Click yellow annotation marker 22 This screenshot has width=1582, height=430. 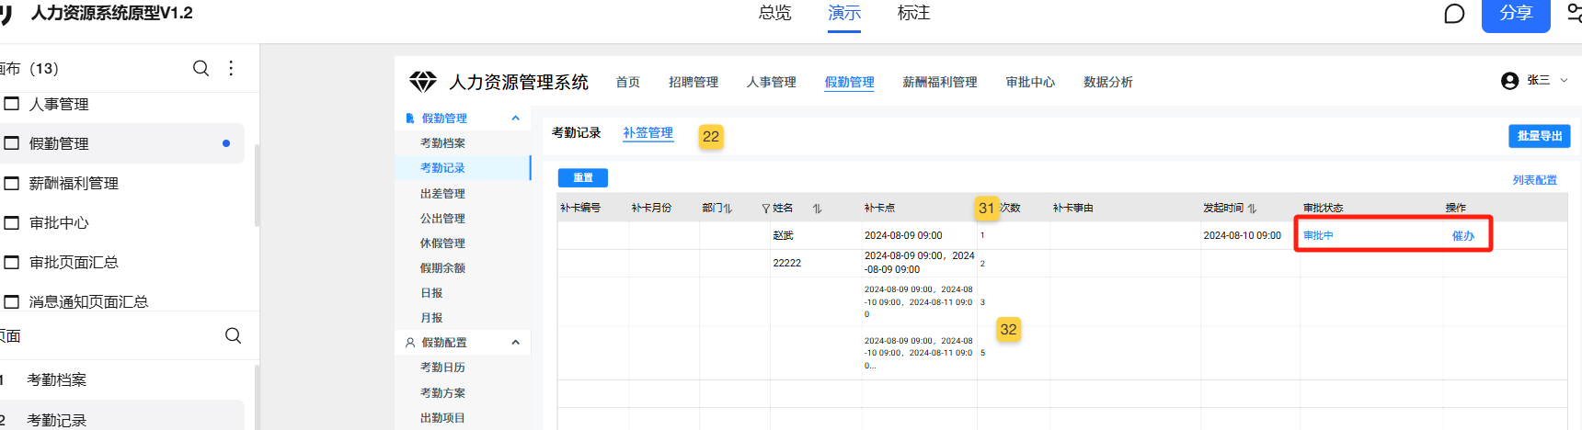711,137
